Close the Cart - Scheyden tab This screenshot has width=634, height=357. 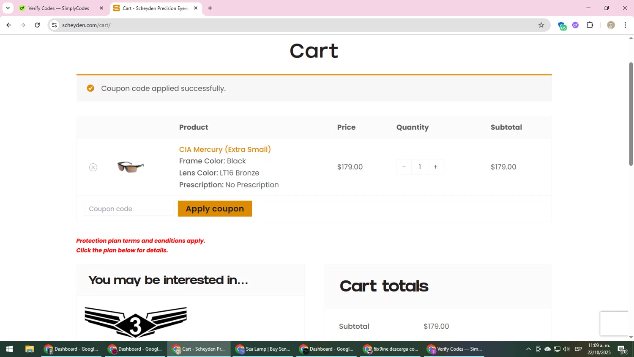tap(196, 8)
